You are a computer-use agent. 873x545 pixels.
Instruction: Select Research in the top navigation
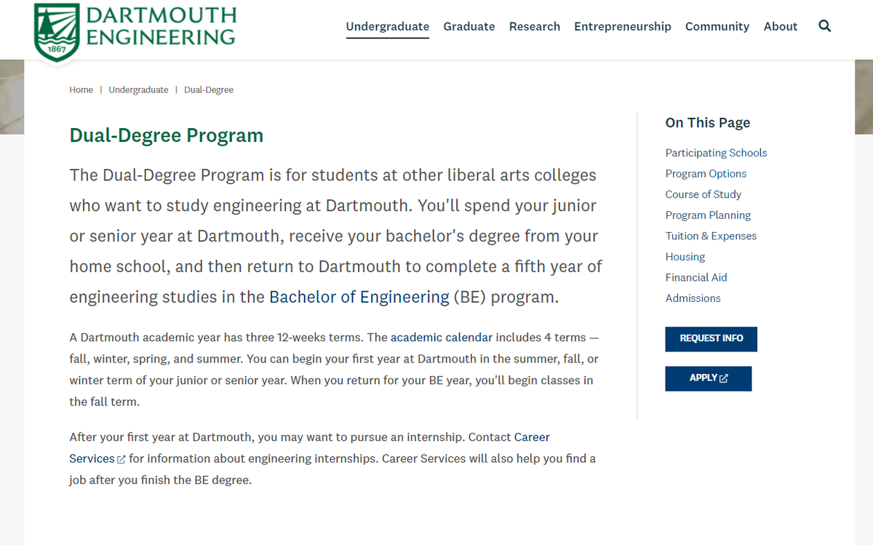534,26
